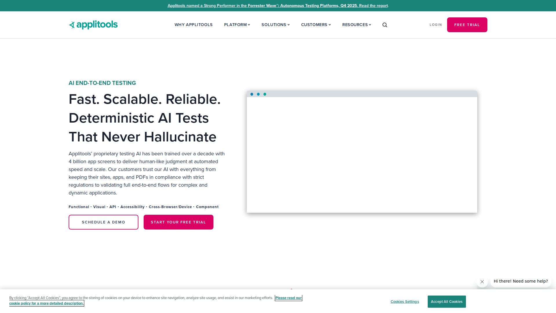Expand the Platform dropdown menu
The image size is (556, 313).
tap(237, 25)
